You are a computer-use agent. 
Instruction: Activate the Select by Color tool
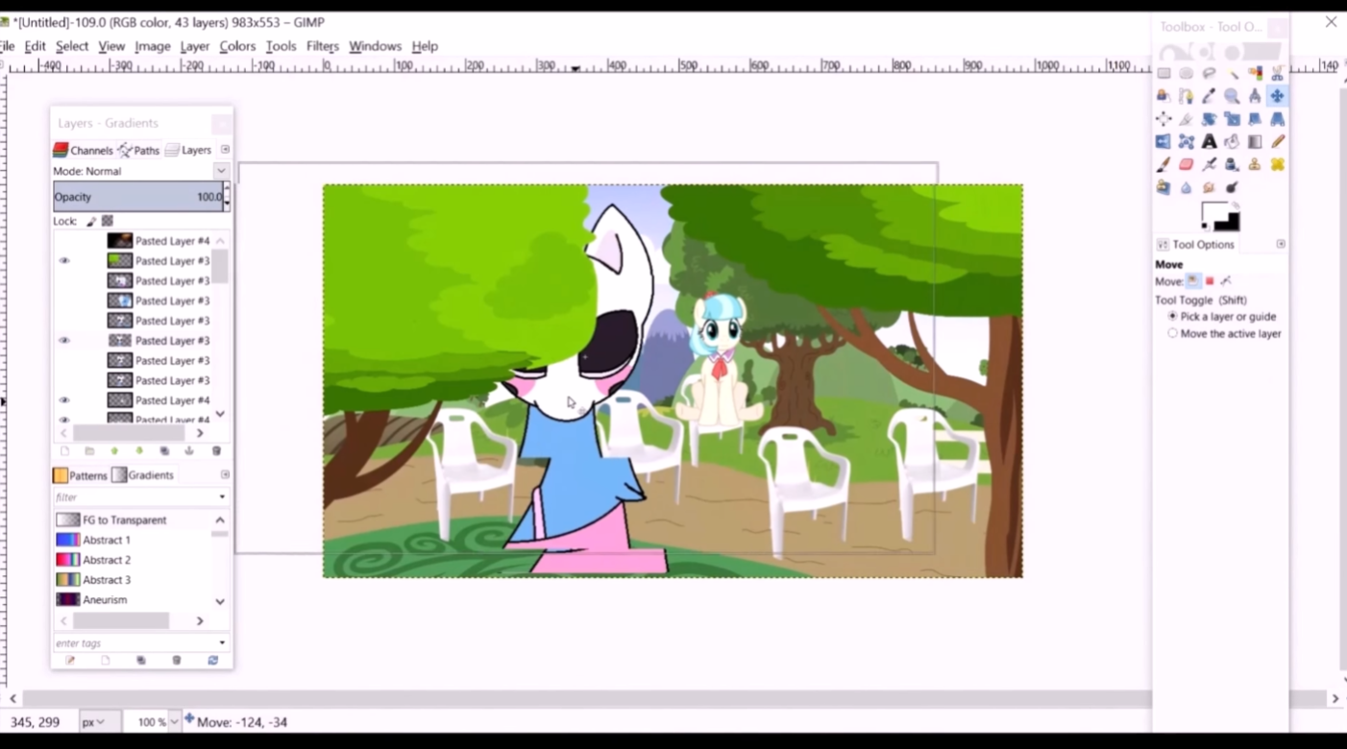pyautogui.click(x=1255, y=73)
